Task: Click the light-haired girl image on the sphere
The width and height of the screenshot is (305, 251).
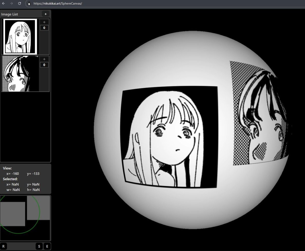Action: click(169, 137)
